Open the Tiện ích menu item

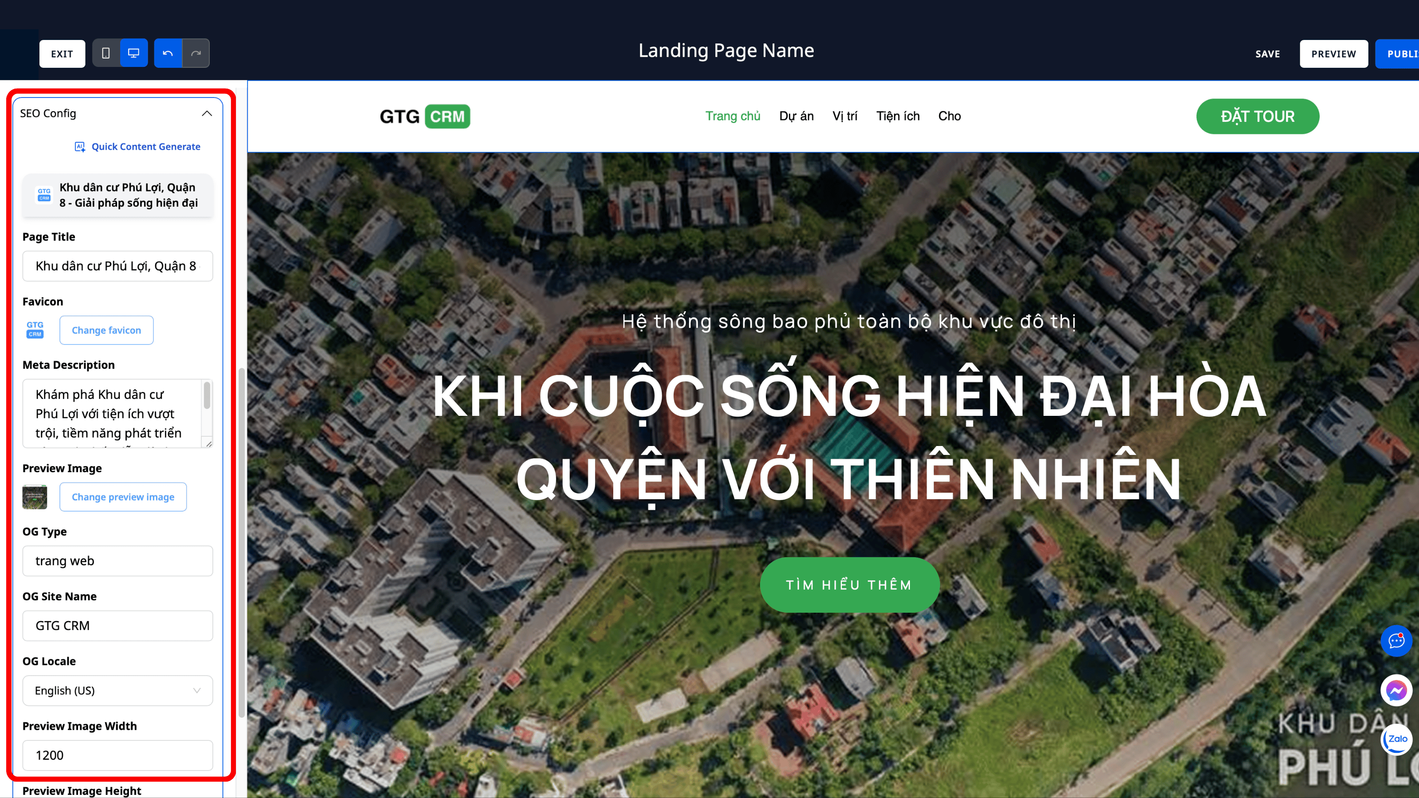point(898,116)
